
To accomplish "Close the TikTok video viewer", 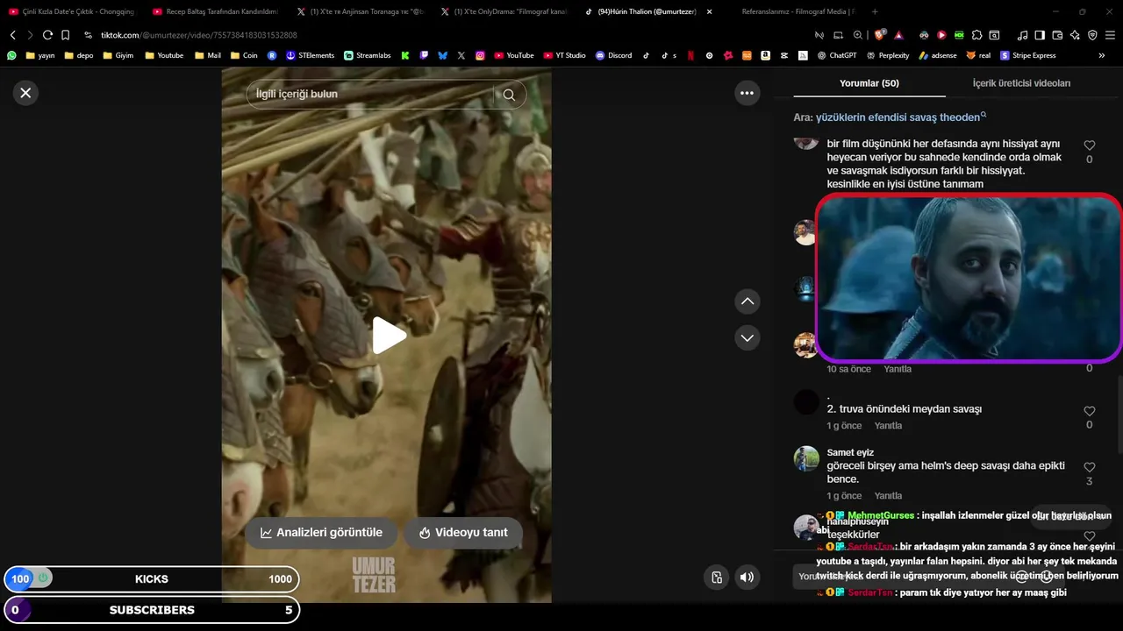I will (x=25, y=93).
